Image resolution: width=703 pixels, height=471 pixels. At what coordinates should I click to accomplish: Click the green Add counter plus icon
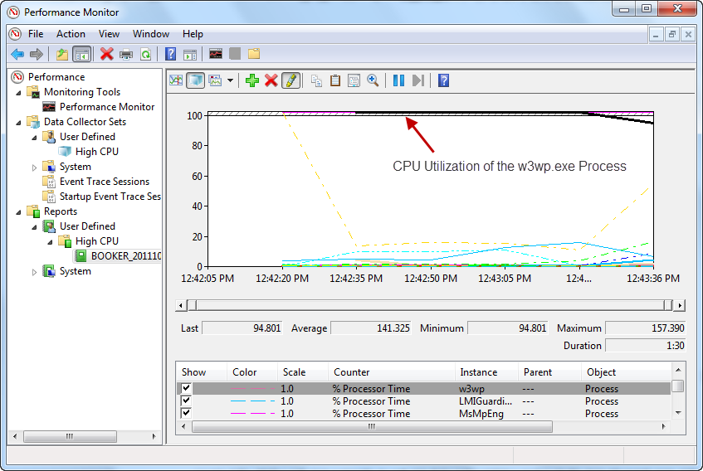pyautogui.click(x=252, y=80)
